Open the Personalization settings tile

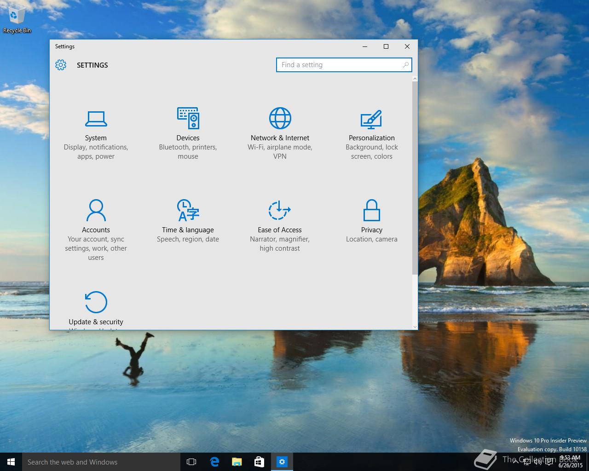click(x=372, y=134)
